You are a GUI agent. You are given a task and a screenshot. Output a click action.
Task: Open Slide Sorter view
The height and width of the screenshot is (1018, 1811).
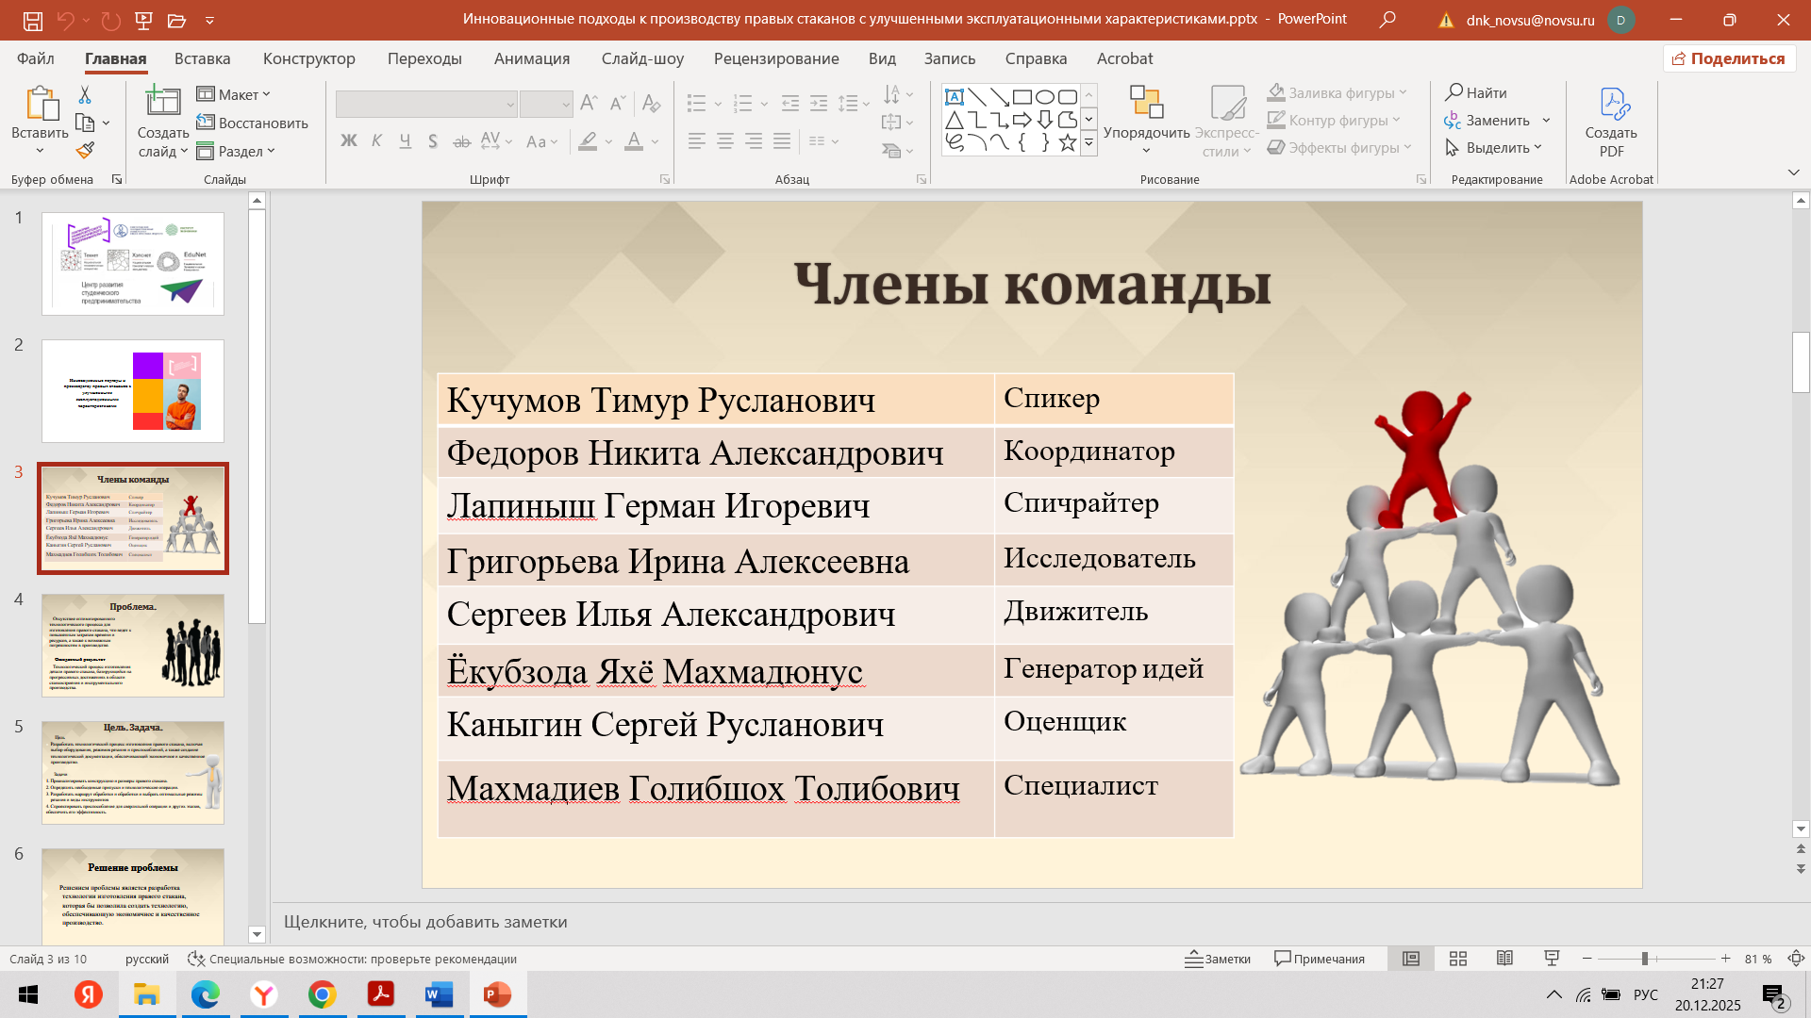(x=1457, y=959)
